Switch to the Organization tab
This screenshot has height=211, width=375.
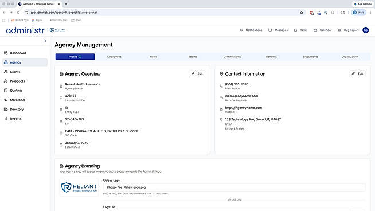pos(350,57)
